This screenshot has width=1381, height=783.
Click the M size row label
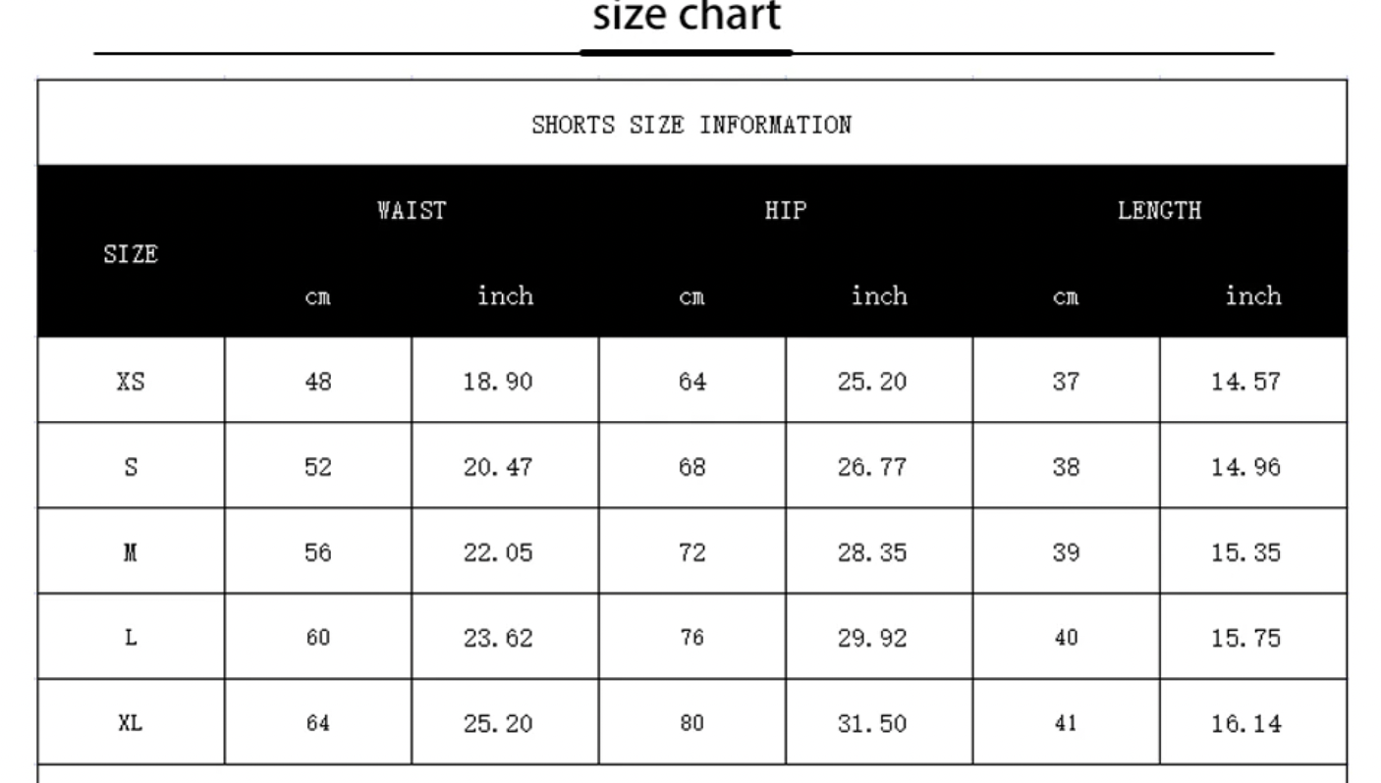pos(131,551)
